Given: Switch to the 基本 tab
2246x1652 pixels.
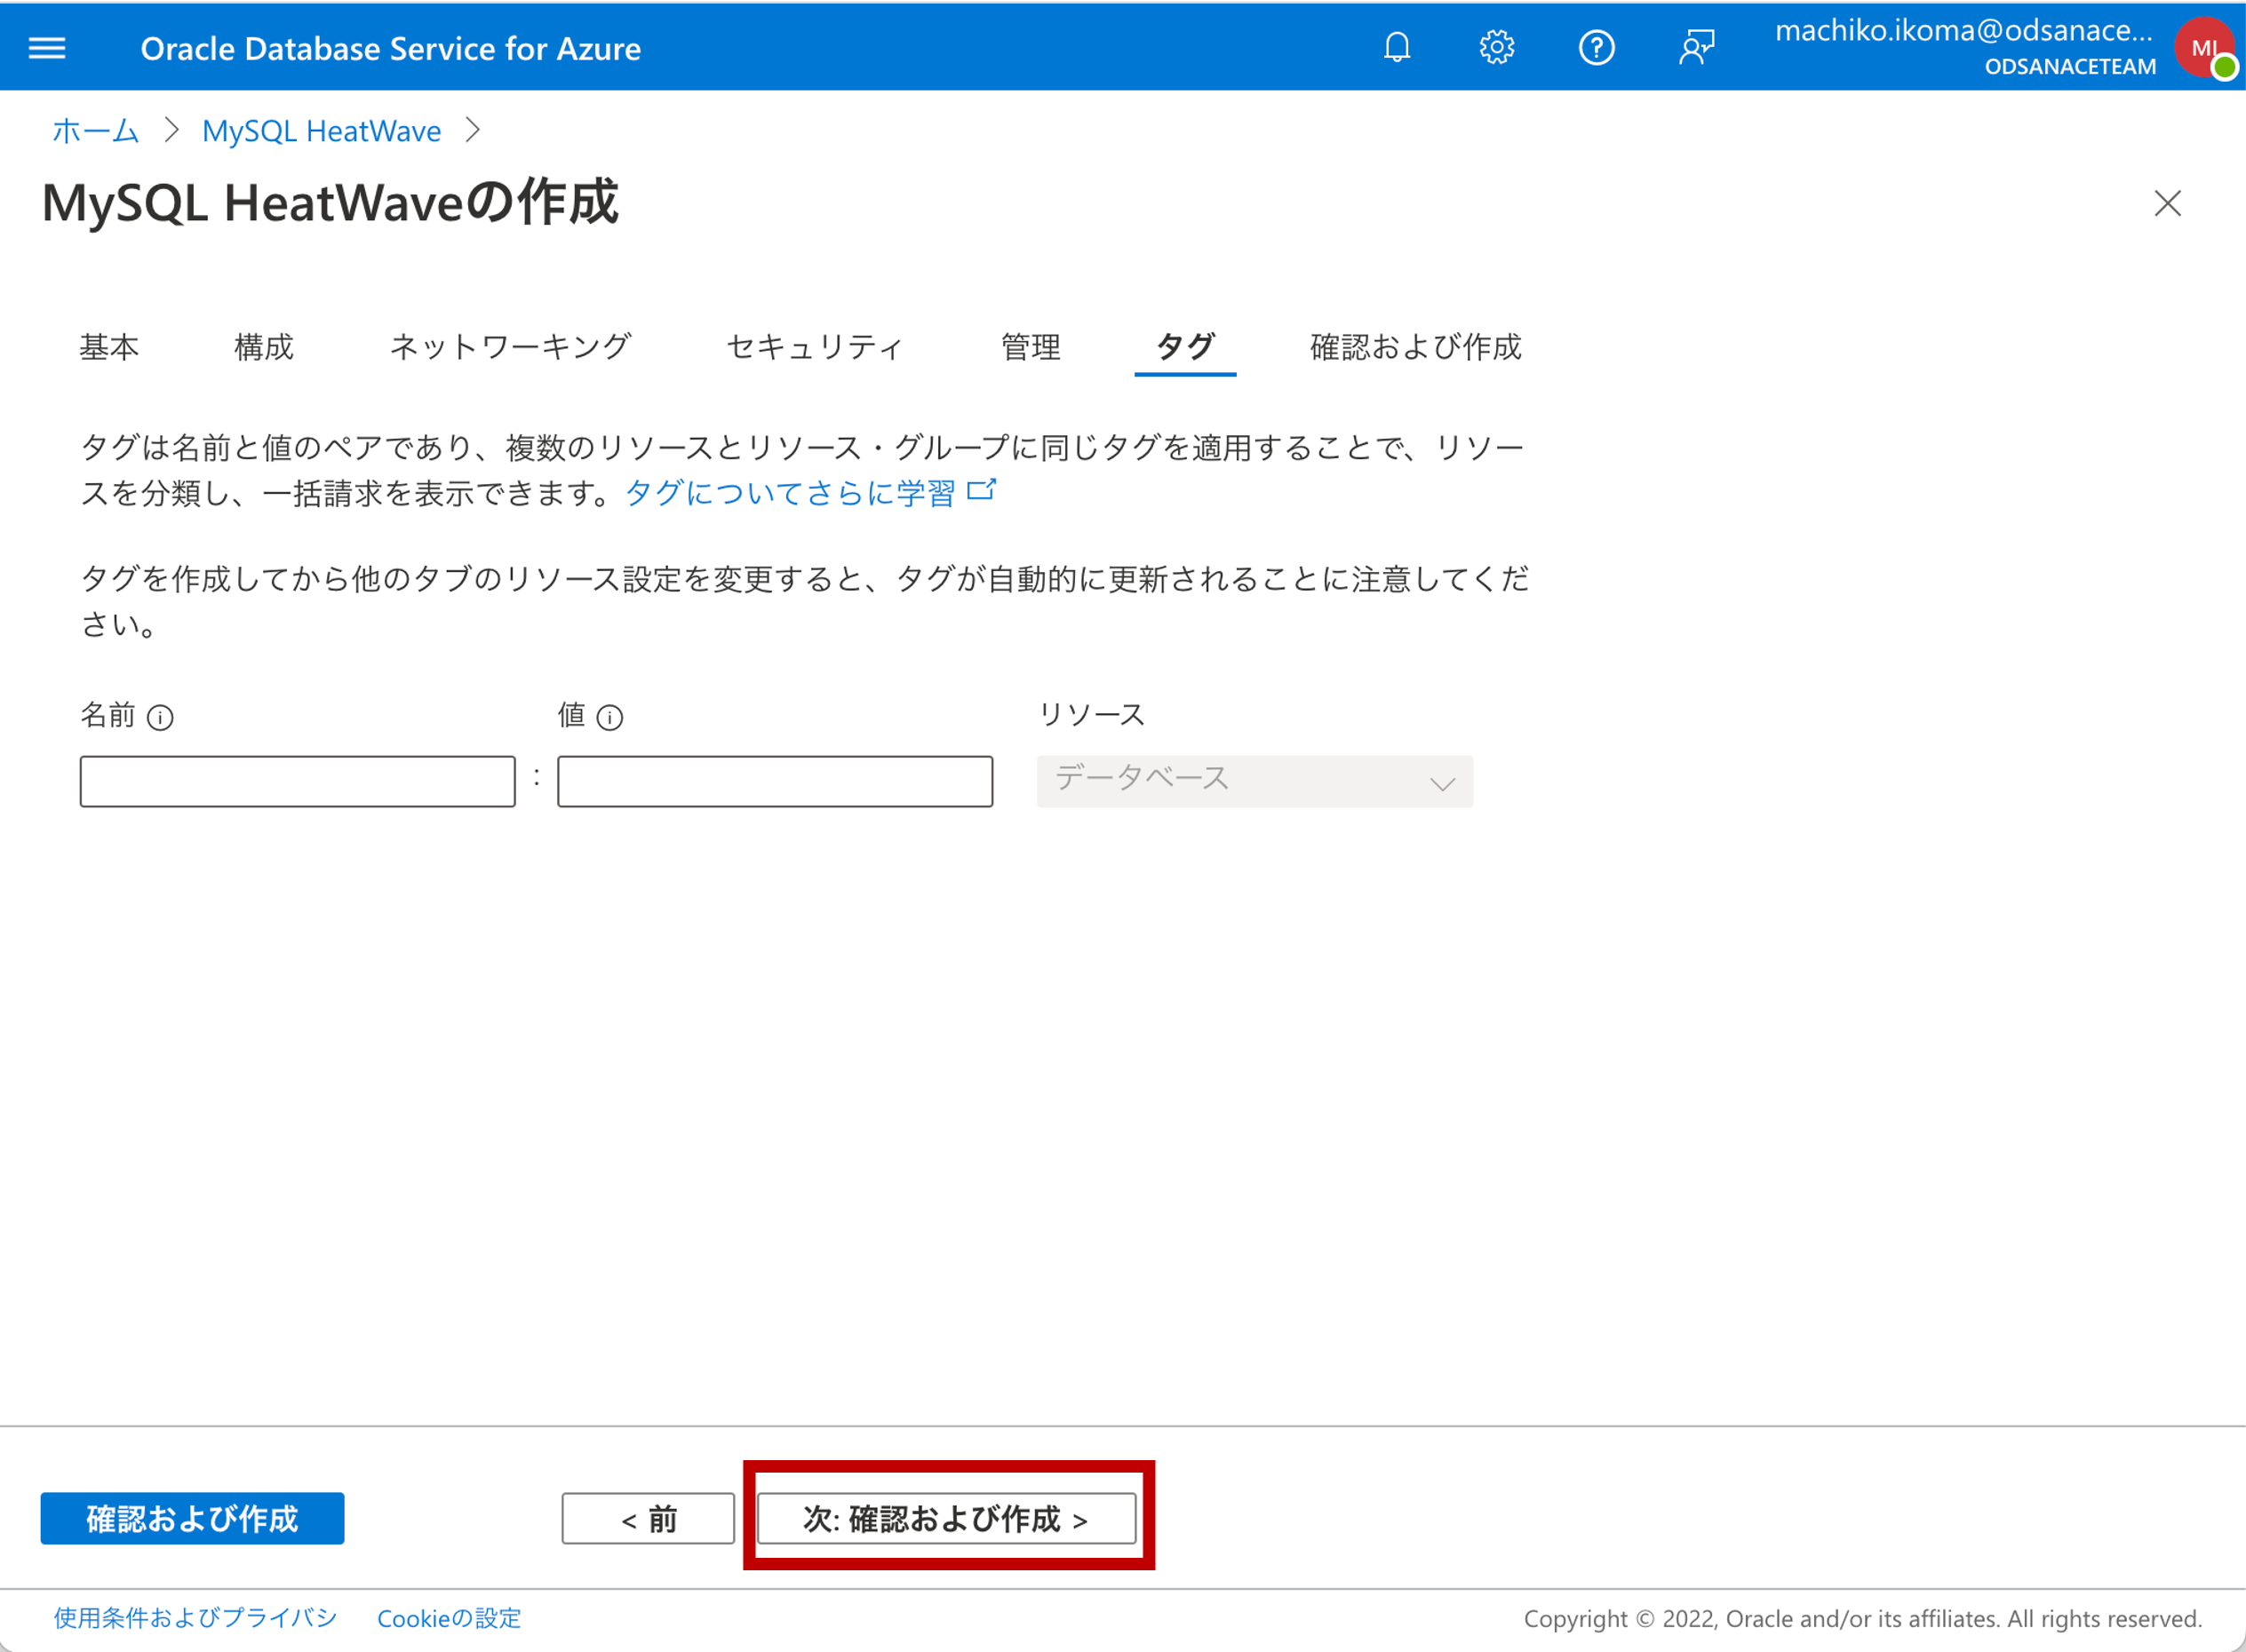Looking at the screenshot, I should (109, 347).
